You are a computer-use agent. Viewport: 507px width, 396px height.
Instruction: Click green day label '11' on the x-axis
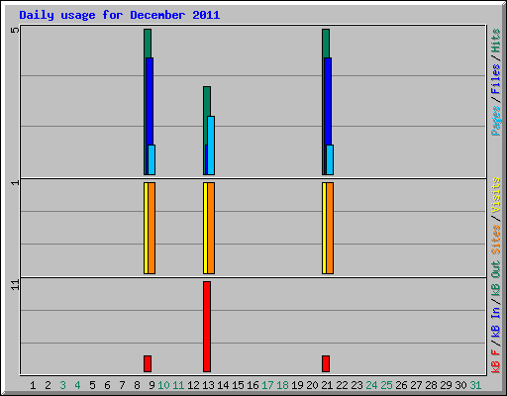tap(178, 385)
